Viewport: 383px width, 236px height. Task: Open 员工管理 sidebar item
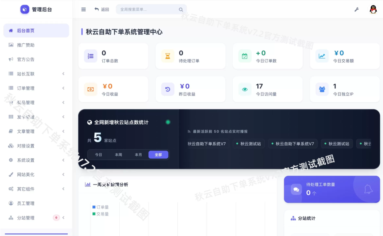click(x=36, y=204)
